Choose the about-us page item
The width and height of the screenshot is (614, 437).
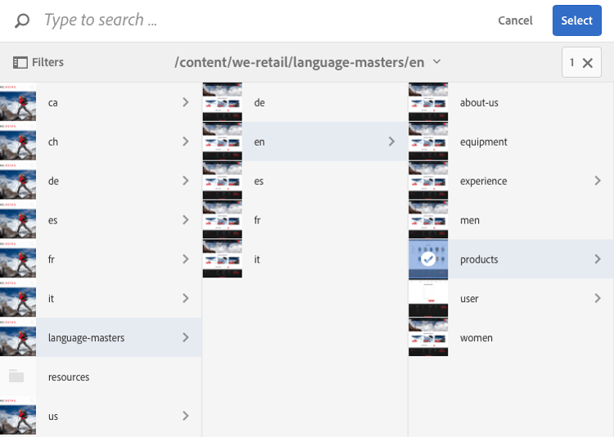pyautogui.click(x=479, y=102)
